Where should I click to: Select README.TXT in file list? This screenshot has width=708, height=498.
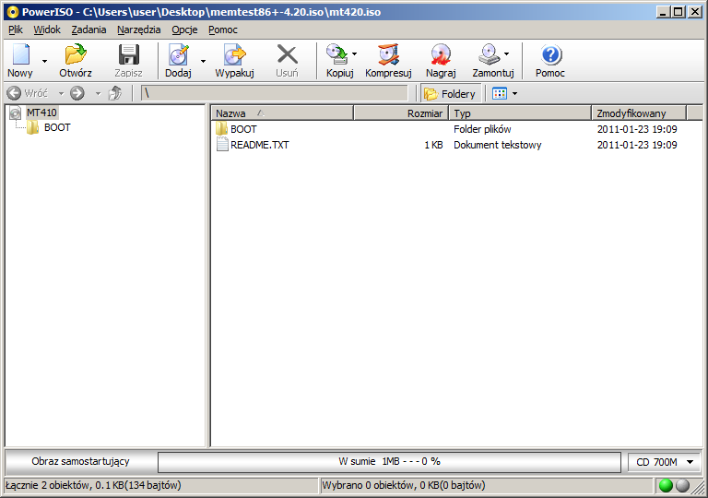pos(260,145)
